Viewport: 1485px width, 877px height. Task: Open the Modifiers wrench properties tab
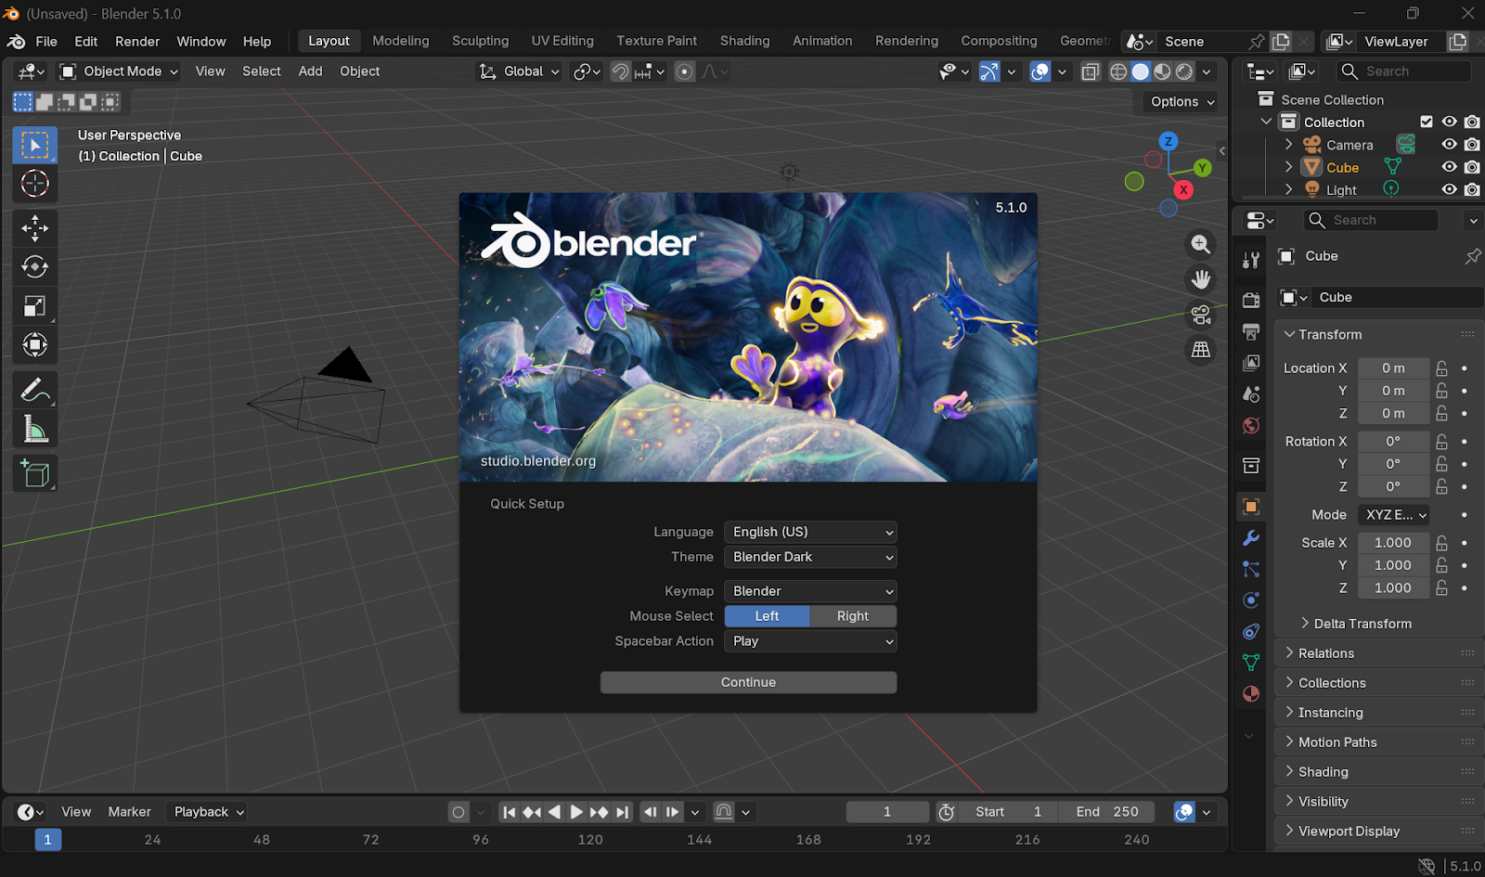pos(1251,538)
